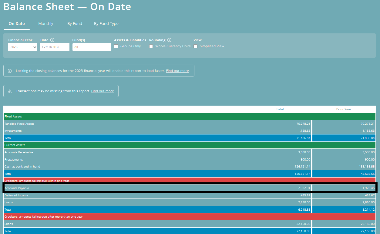Select the Prepayments row label
Screen dimensions: 380x234
14,160
